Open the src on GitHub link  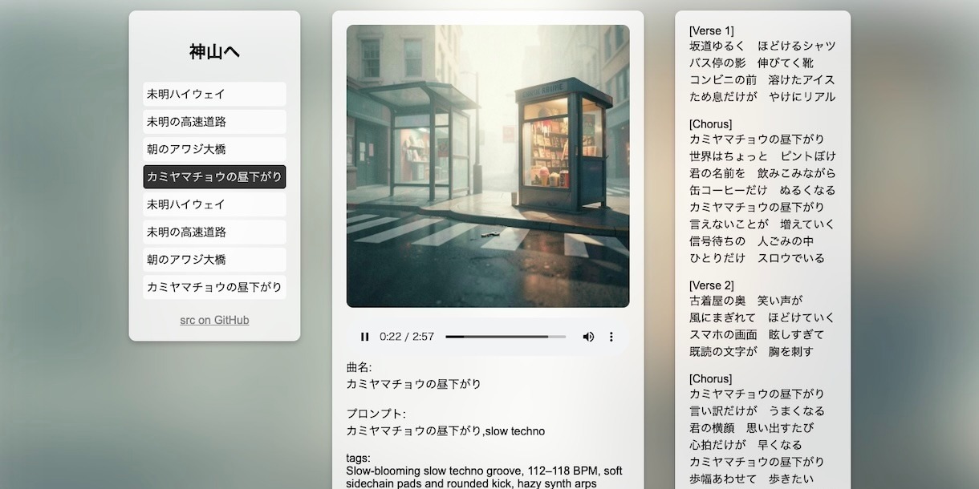tap(214, 320)
